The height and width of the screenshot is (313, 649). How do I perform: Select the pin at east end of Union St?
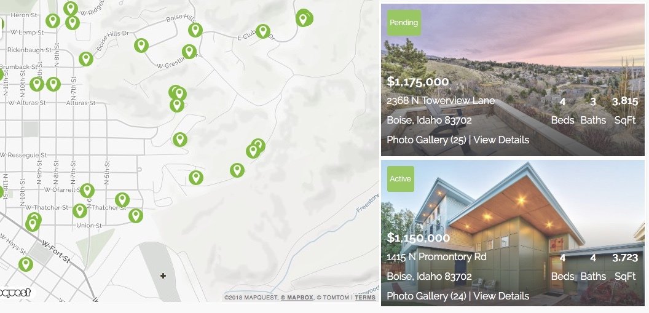click(x=136, y=216)
